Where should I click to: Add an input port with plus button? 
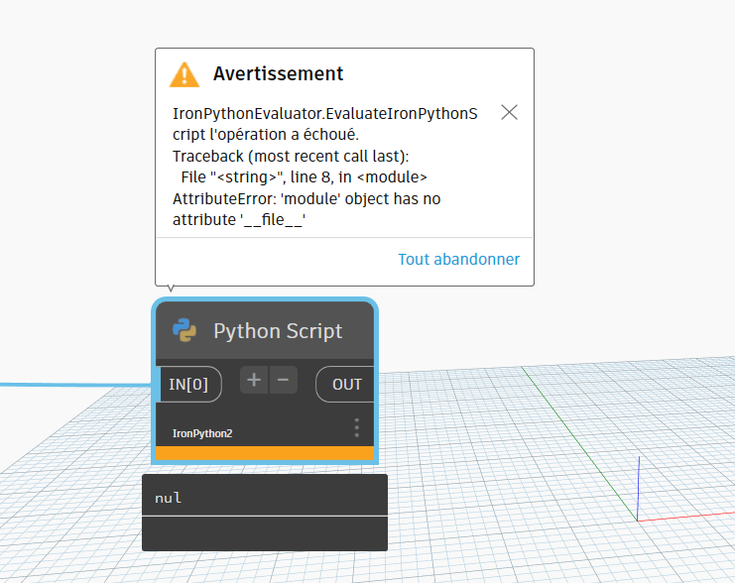(254, 380)
